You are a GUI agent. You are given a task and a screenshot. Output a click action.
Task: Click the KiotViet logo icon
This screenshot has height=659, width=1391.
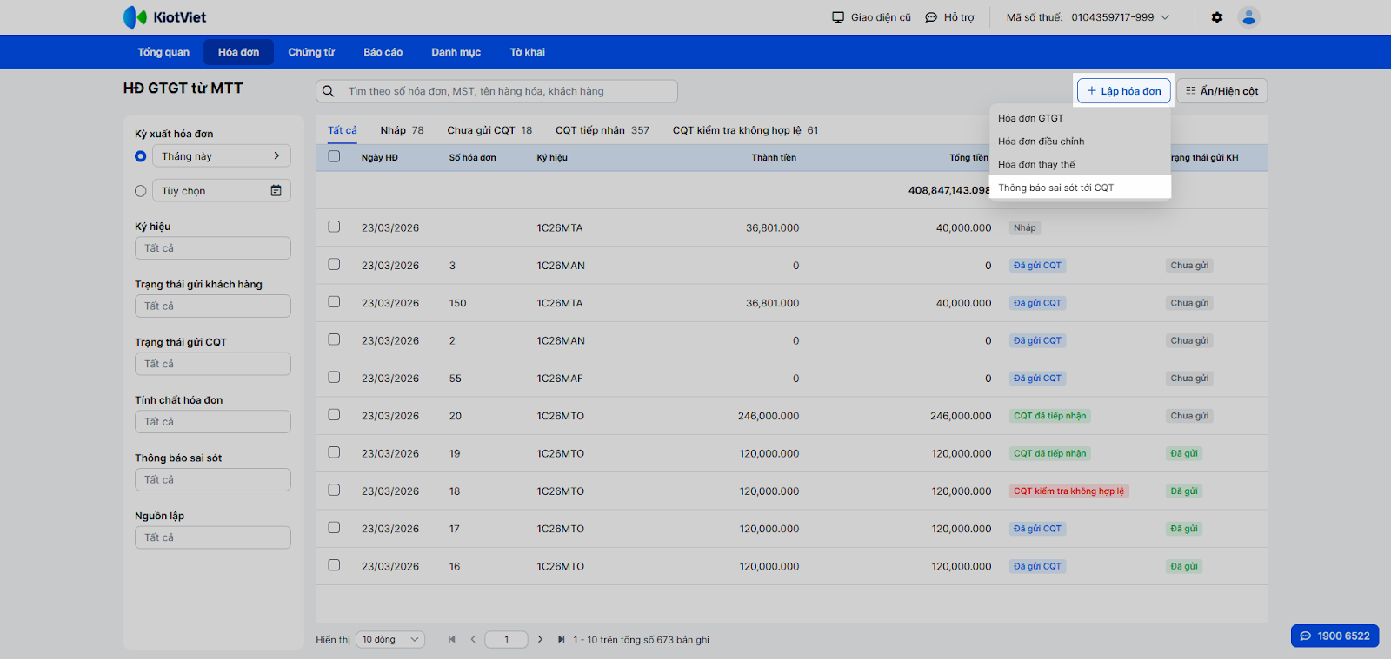coord(135,17)
